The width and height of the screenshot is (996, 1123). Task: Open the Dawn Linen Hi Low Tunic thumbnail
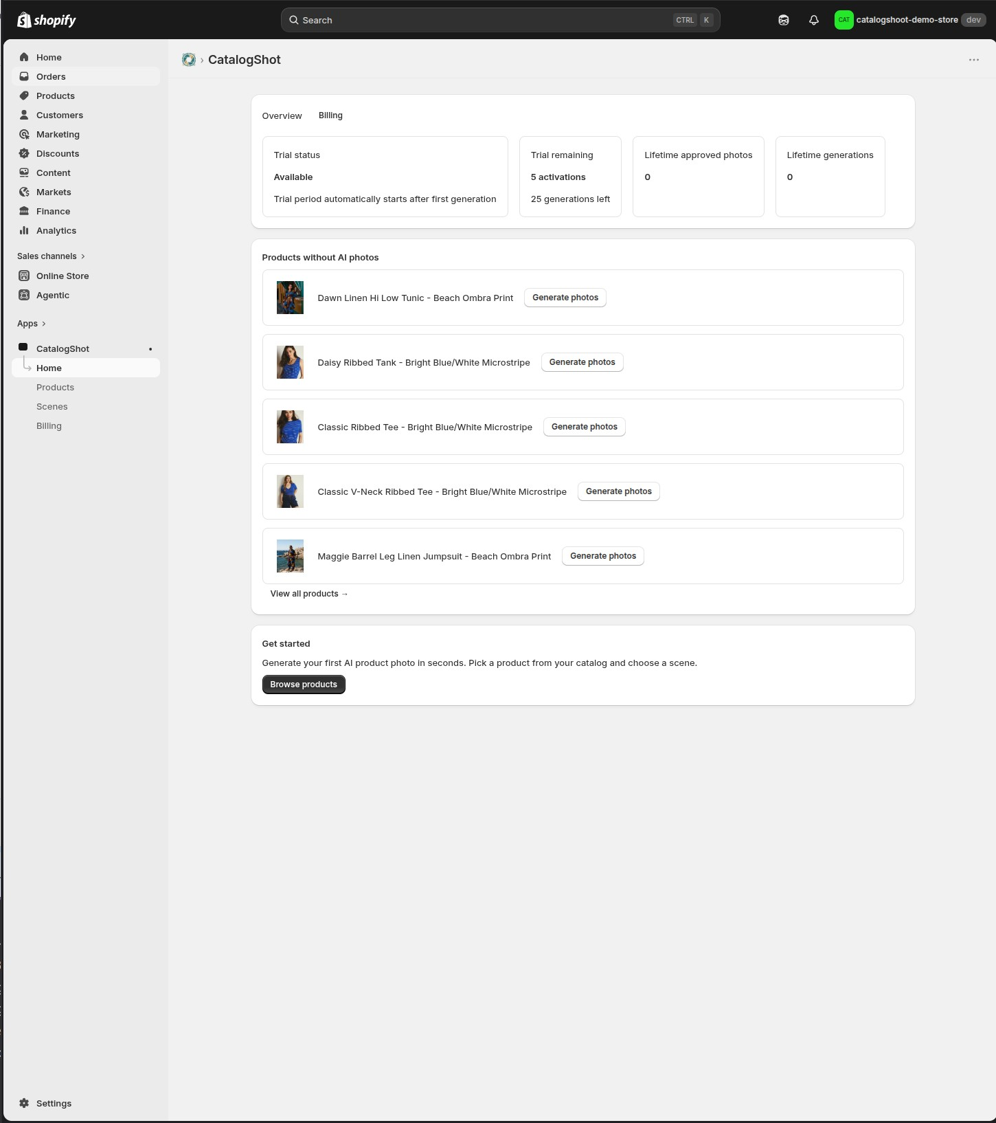[x=290, y=298]
